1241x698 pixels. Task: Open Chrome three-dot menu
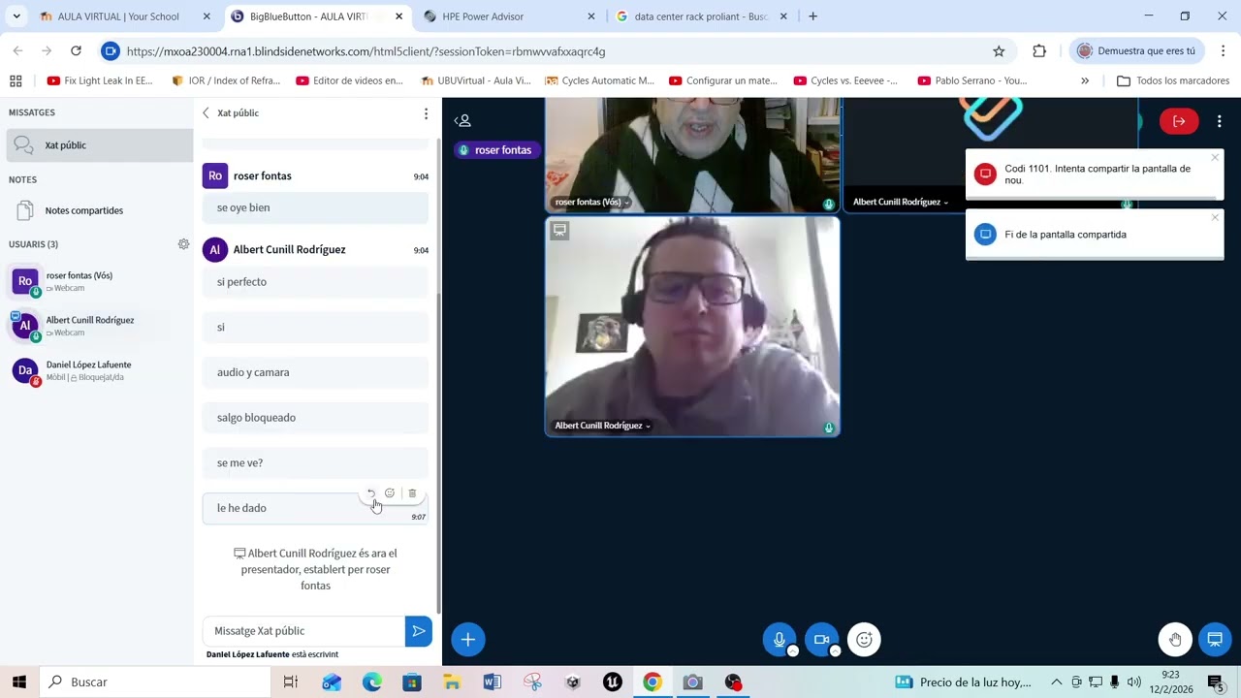point(1223,51)
